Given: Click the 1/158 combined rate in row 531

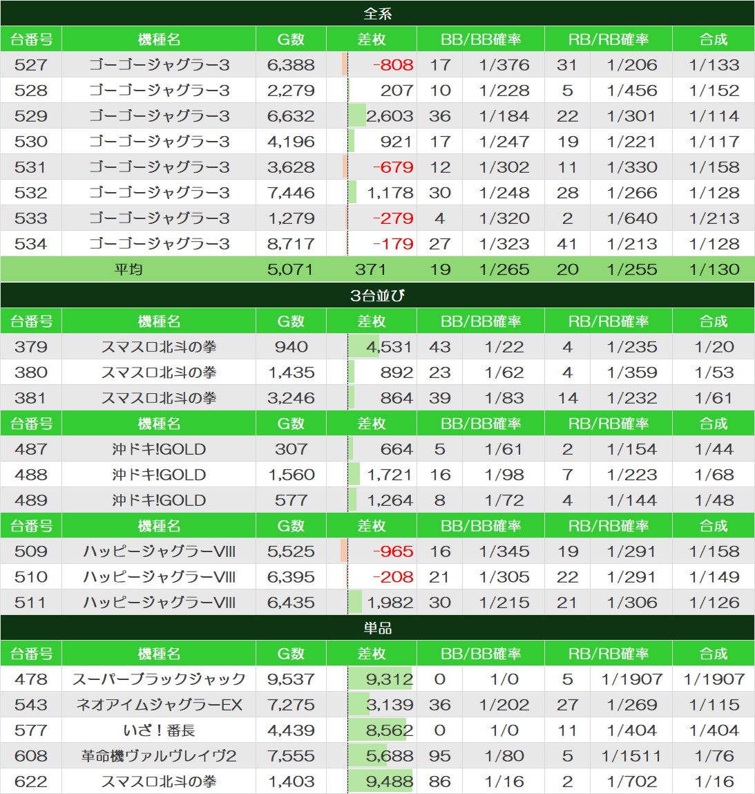Looking at the screenshot, I should coord(714,167).
